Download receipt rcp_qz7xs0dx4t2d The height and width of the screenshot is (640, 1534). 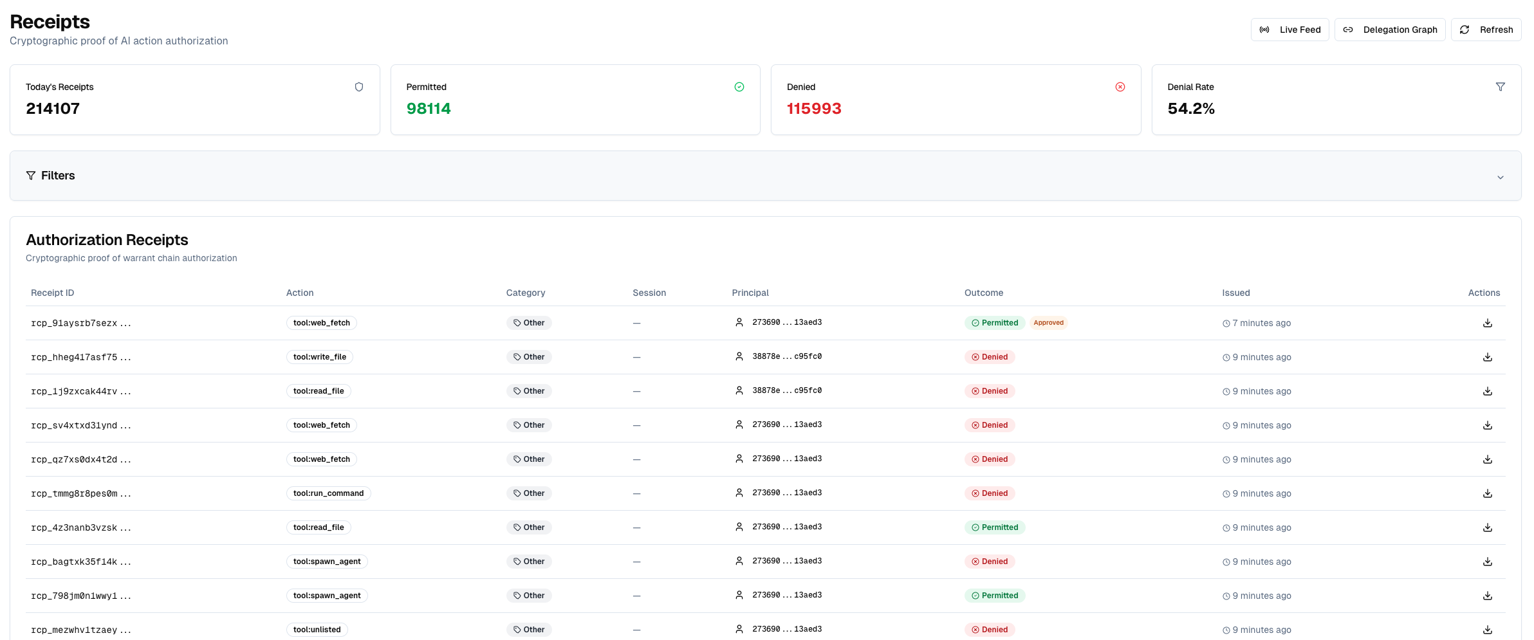coord(1488,459)
